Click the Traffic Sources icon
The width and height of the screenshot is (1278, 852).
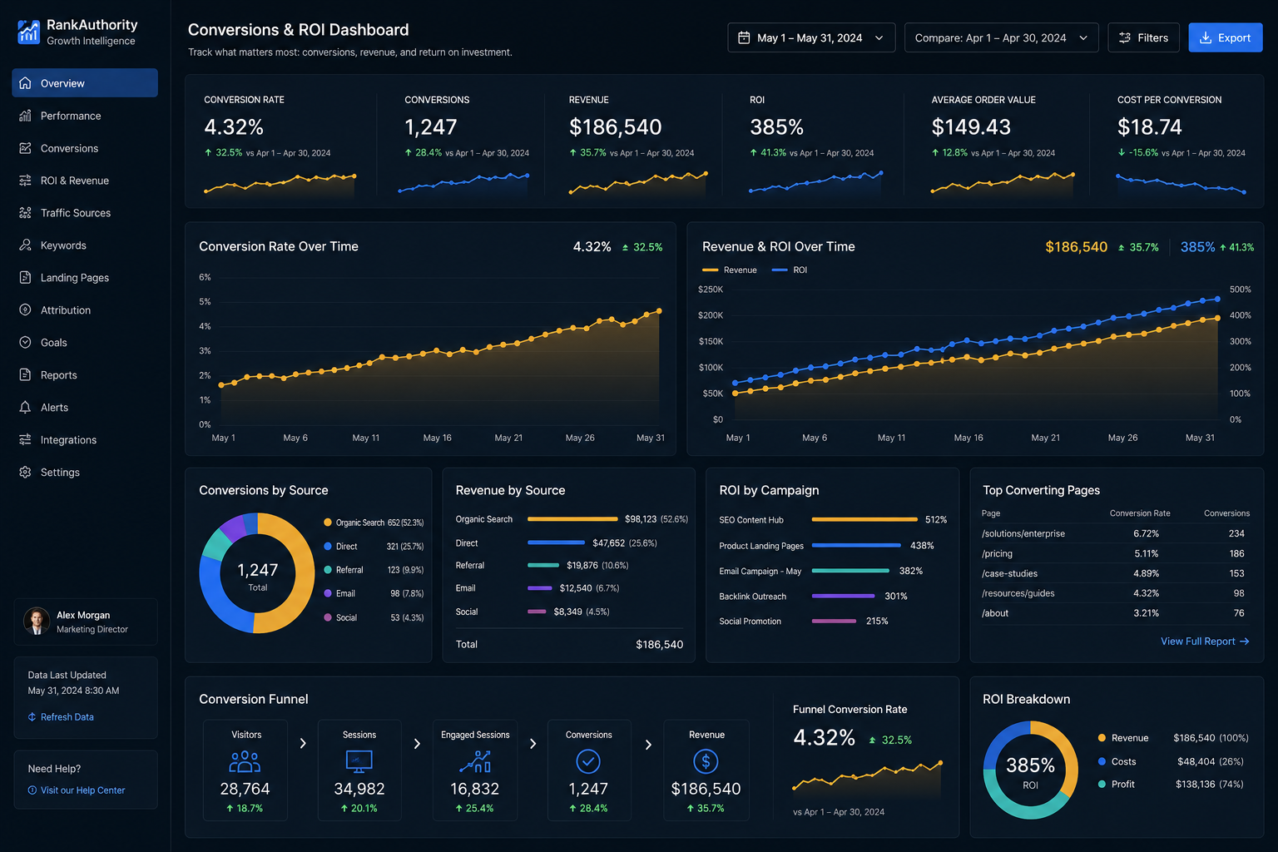click(x=25, y=213)
